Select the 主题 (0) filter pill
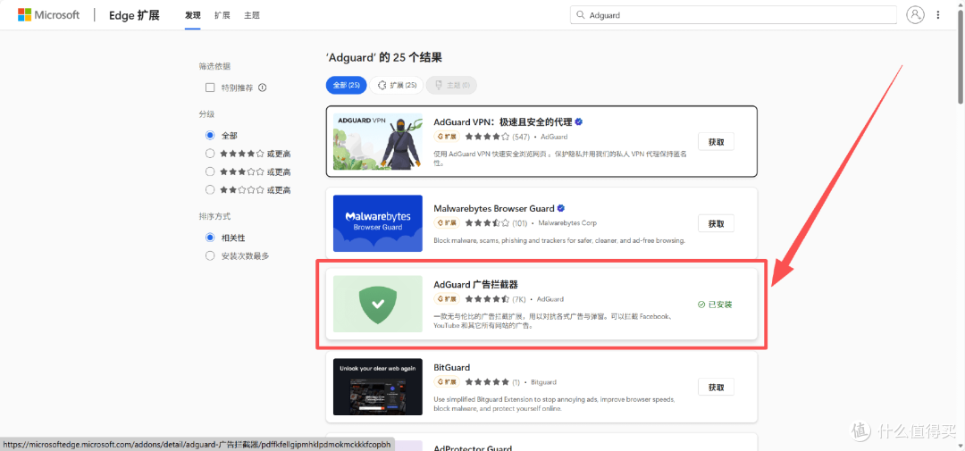The image size is (965, 451). 452,85
